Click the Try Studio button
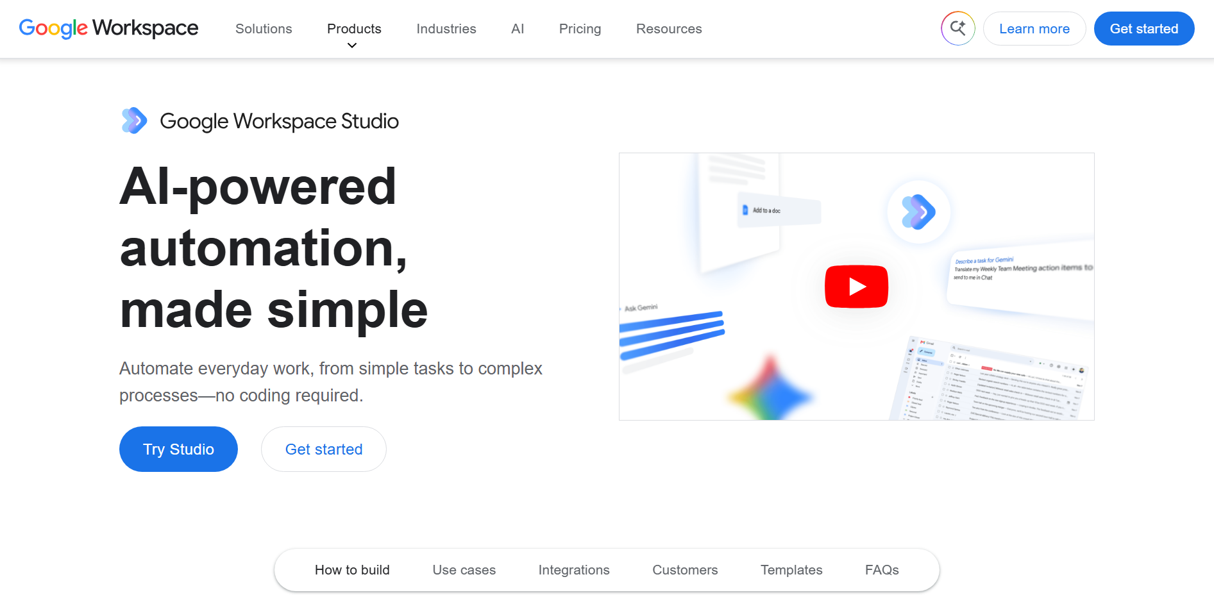Image resolution: width=1214 pixels, height=595 pixels. (x=178, y=449)
